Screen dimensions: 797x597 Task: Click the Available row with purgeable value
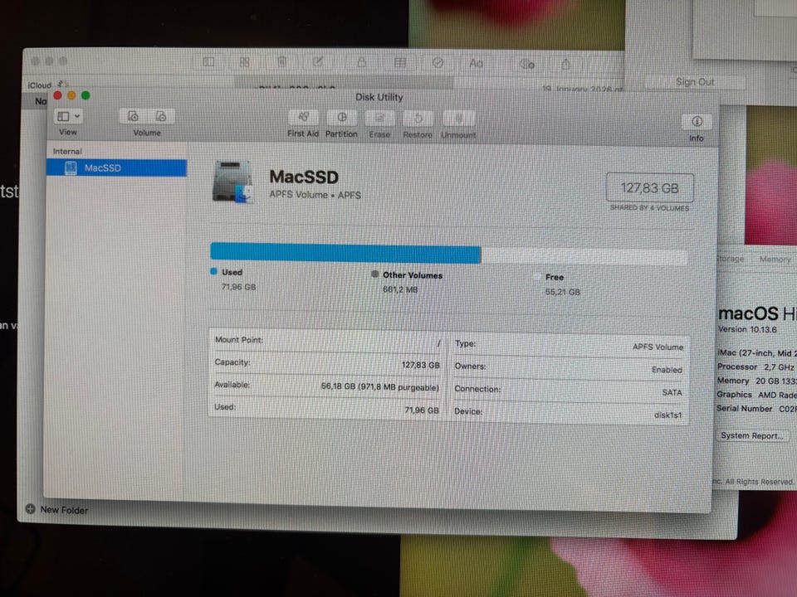(x=327, y=386)
